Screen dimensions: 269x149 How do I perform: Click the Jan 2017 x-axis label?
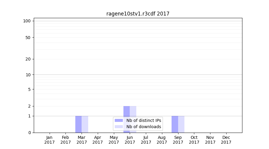click(50, 140)
